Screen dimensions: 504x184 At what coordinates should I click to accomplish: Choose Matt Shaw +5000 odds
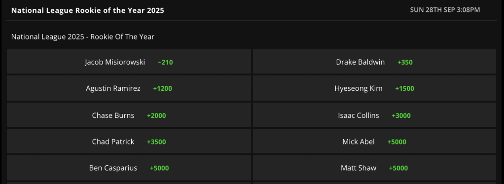374,168
